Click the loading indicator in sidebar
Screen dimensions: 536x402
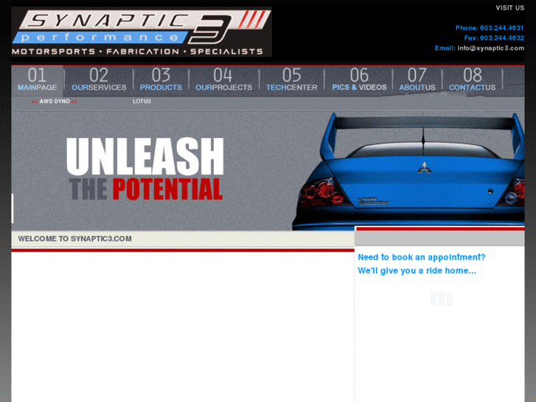442,299
